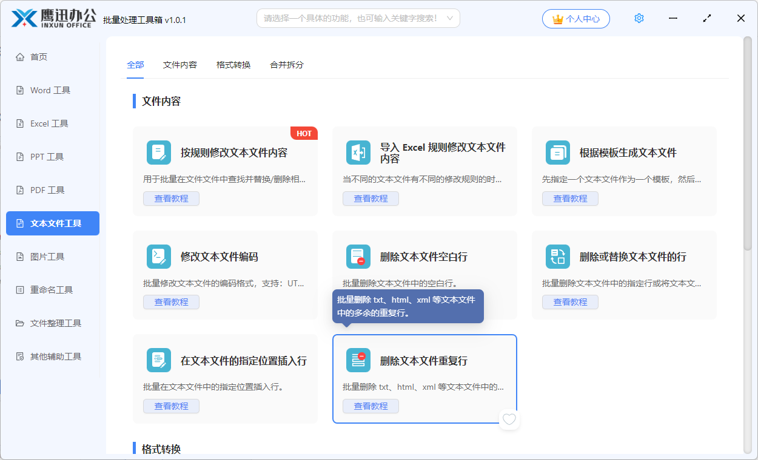The image size is (758, 460).
Task: Select the Word 工具 sidebar icon
Action: coord(20,90)
